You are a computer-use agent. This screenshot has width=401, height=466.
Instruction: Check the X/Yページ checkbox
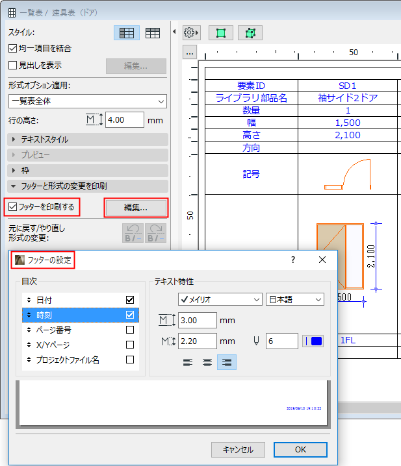130,345
